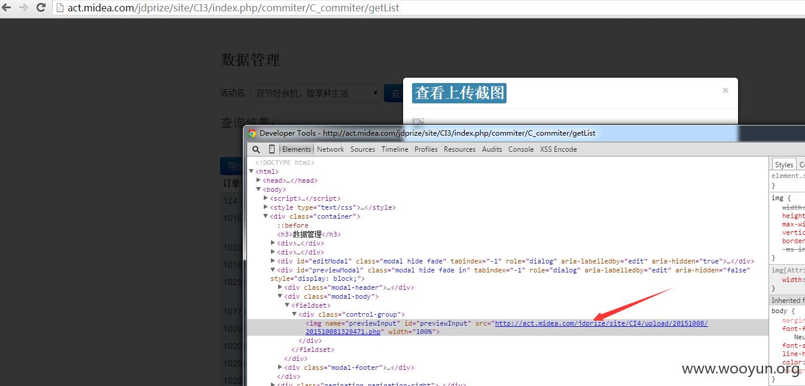Open the Resources tab

[460, 149]
